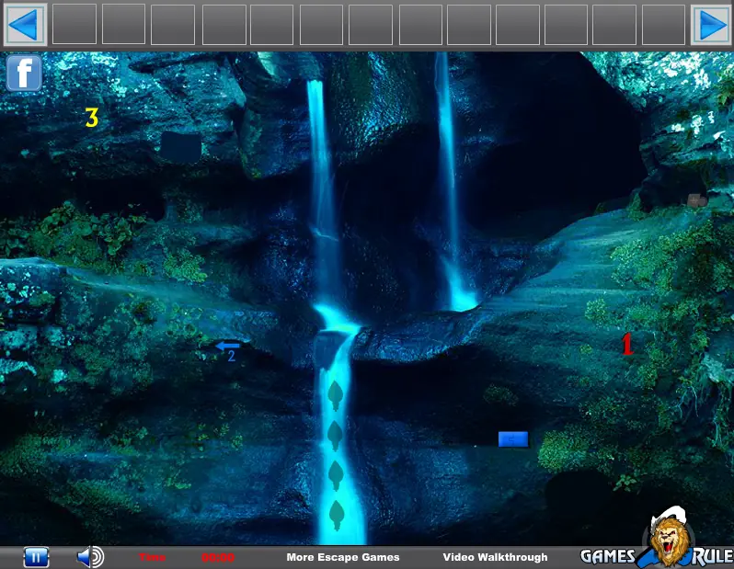This screenshot has height=569, width=734.
Task: Open the More Escape Games link
Action: (x=343, y=557)
